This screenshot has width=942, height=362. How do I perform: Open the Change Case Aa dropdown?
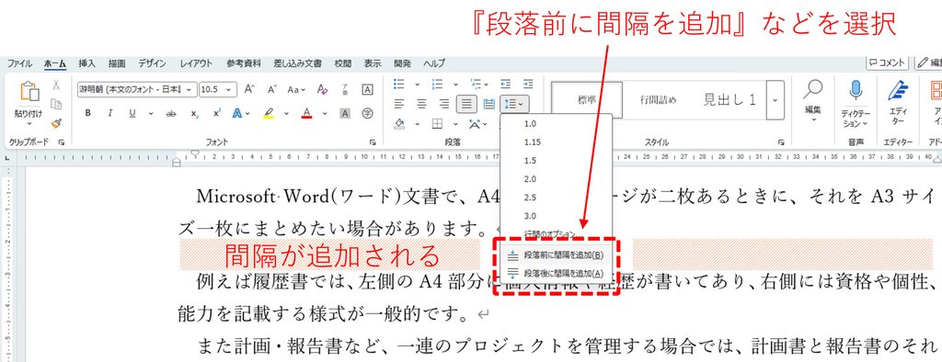(x=297, y=89)
